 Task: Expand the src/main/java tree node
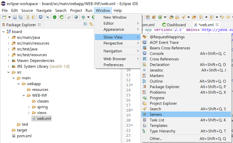tap(9, 38)
